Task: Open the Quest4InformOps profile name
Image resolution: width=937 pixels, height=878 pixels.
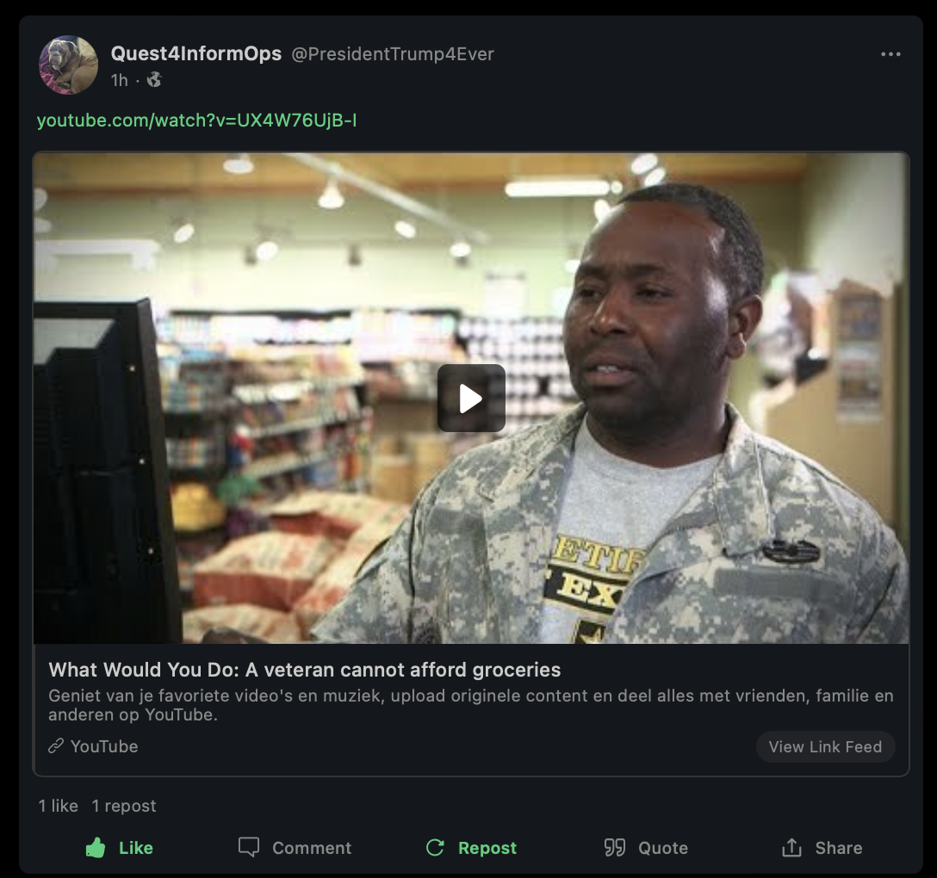Action: pyautogui.click(x=196, y=53)
